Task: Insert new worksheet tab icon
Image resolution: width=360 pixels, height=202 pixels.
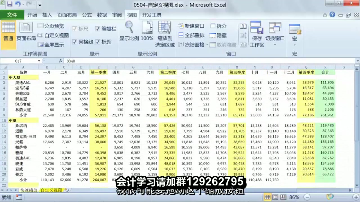Action: 67,190
